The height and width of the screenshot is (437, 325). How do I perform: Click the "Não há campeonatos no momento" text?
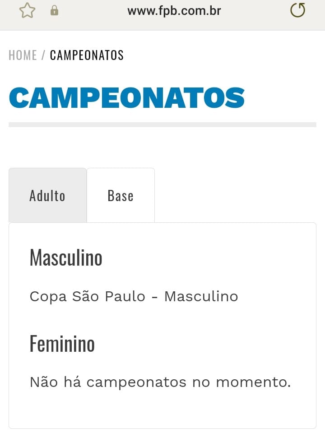point(160,382)
